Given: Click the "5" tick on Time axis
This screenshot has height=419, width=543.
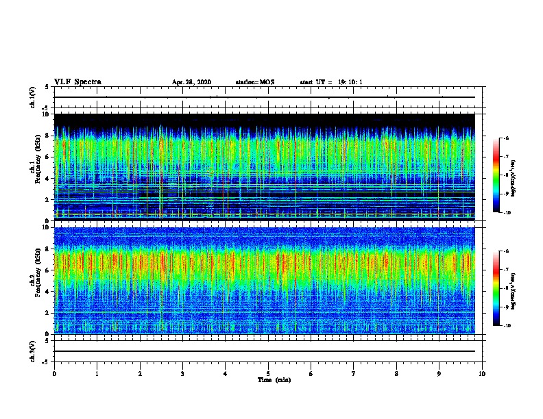Looking at the screenshot, I should click(268, 374).
